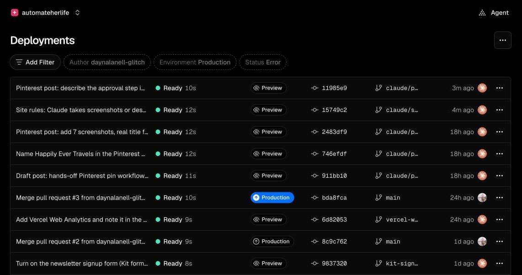The height and width of the screenshot is (275, 522).
Task: Click the author avatar in the 6d82053 row
Action: [482, 220]
